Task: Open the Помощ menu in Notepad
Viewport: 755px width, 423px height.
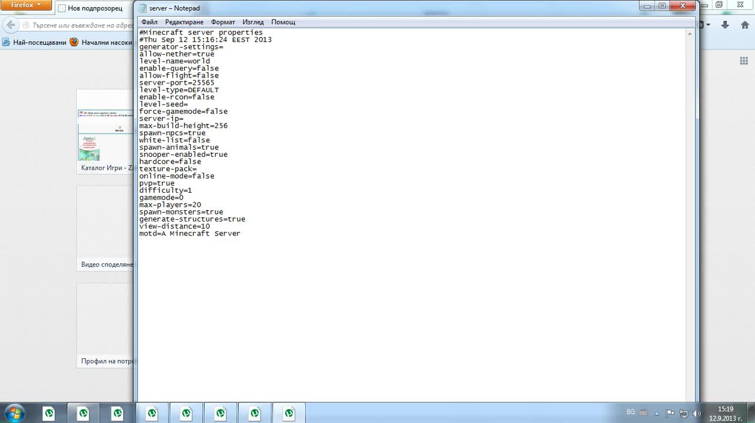Action: click(283, 22)
